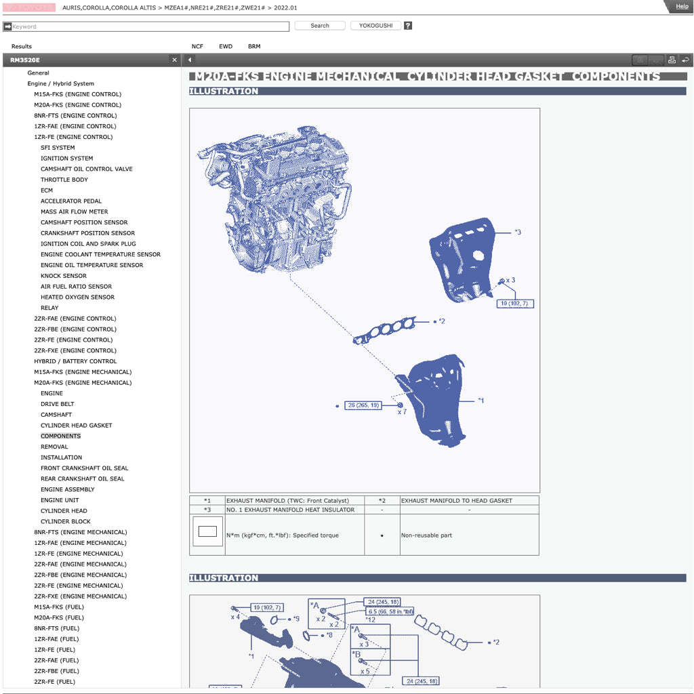Close the RM3520E panel with the X
The width and height of the screenshot is (694, 694).
[174, 60]
